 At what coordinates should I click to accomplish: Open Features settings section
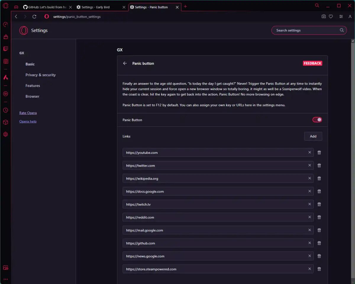tap(33, 86)
